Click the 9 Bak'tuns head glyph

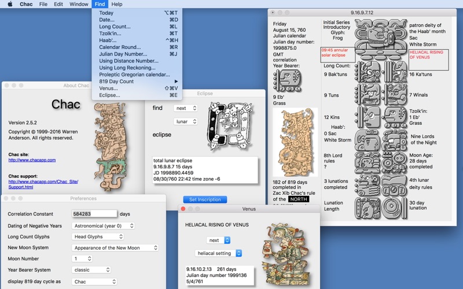coord(368,72)
